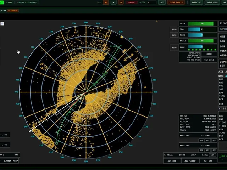Toggle AUTO for TUNE

pyautogui.click(x=174, y=47)
